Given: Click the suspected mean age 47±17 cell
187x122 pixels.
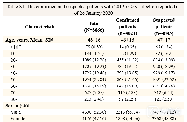Looking at the screenshot, I should (x=164, y=40).
